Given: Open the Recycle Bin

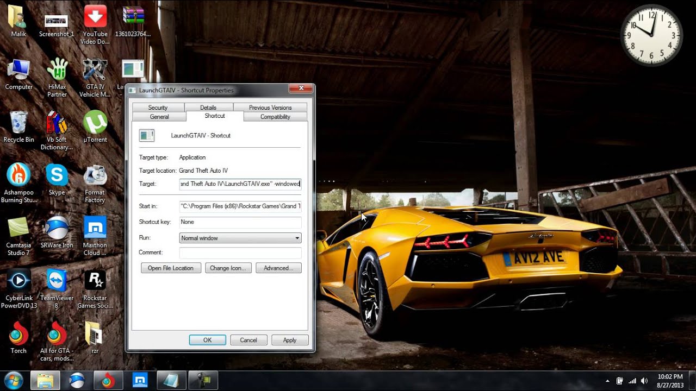Looking at the screenshot, I should click(x=18, y=127).
